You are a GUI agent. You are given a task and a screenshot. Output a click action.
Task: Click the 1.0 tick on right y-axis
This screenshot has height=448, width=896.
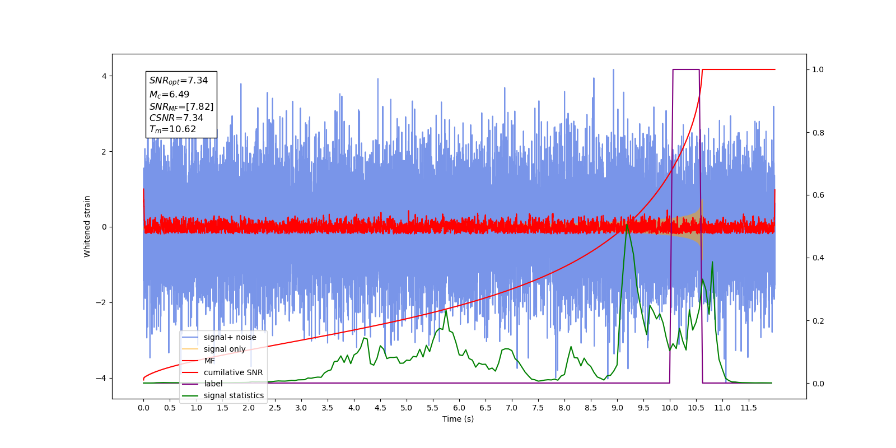pos(818,69)
